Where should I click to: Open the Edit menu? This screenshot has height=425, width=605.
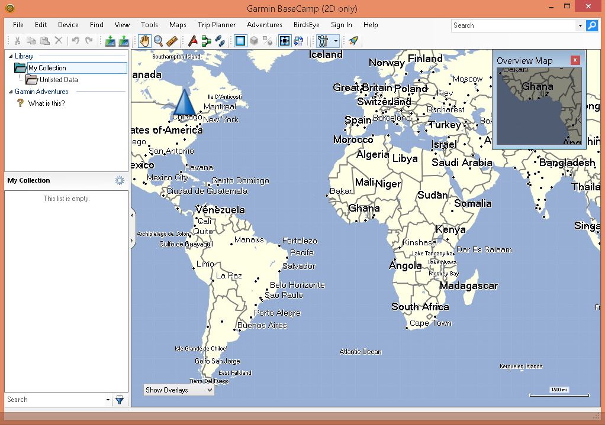[x=40, y=25]
